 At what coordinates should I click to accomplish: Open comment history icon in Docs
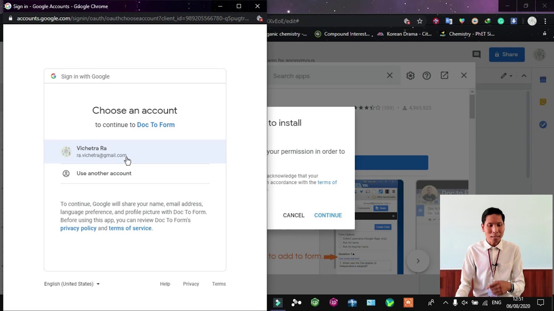(x=477, y=54)
